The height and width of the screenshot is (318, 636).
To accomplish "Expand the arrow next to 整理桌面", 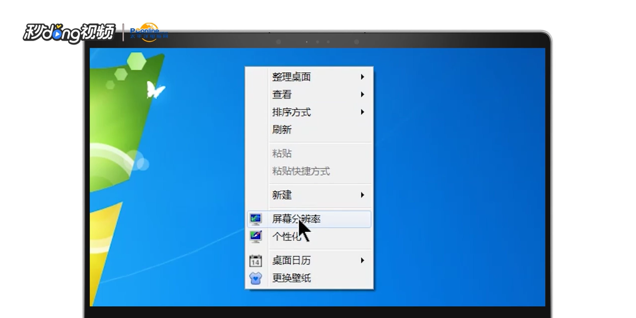I will (x=362, y=77).
